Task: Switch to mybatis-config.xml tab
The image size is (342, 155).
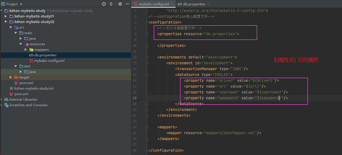Action: [154, 4]
